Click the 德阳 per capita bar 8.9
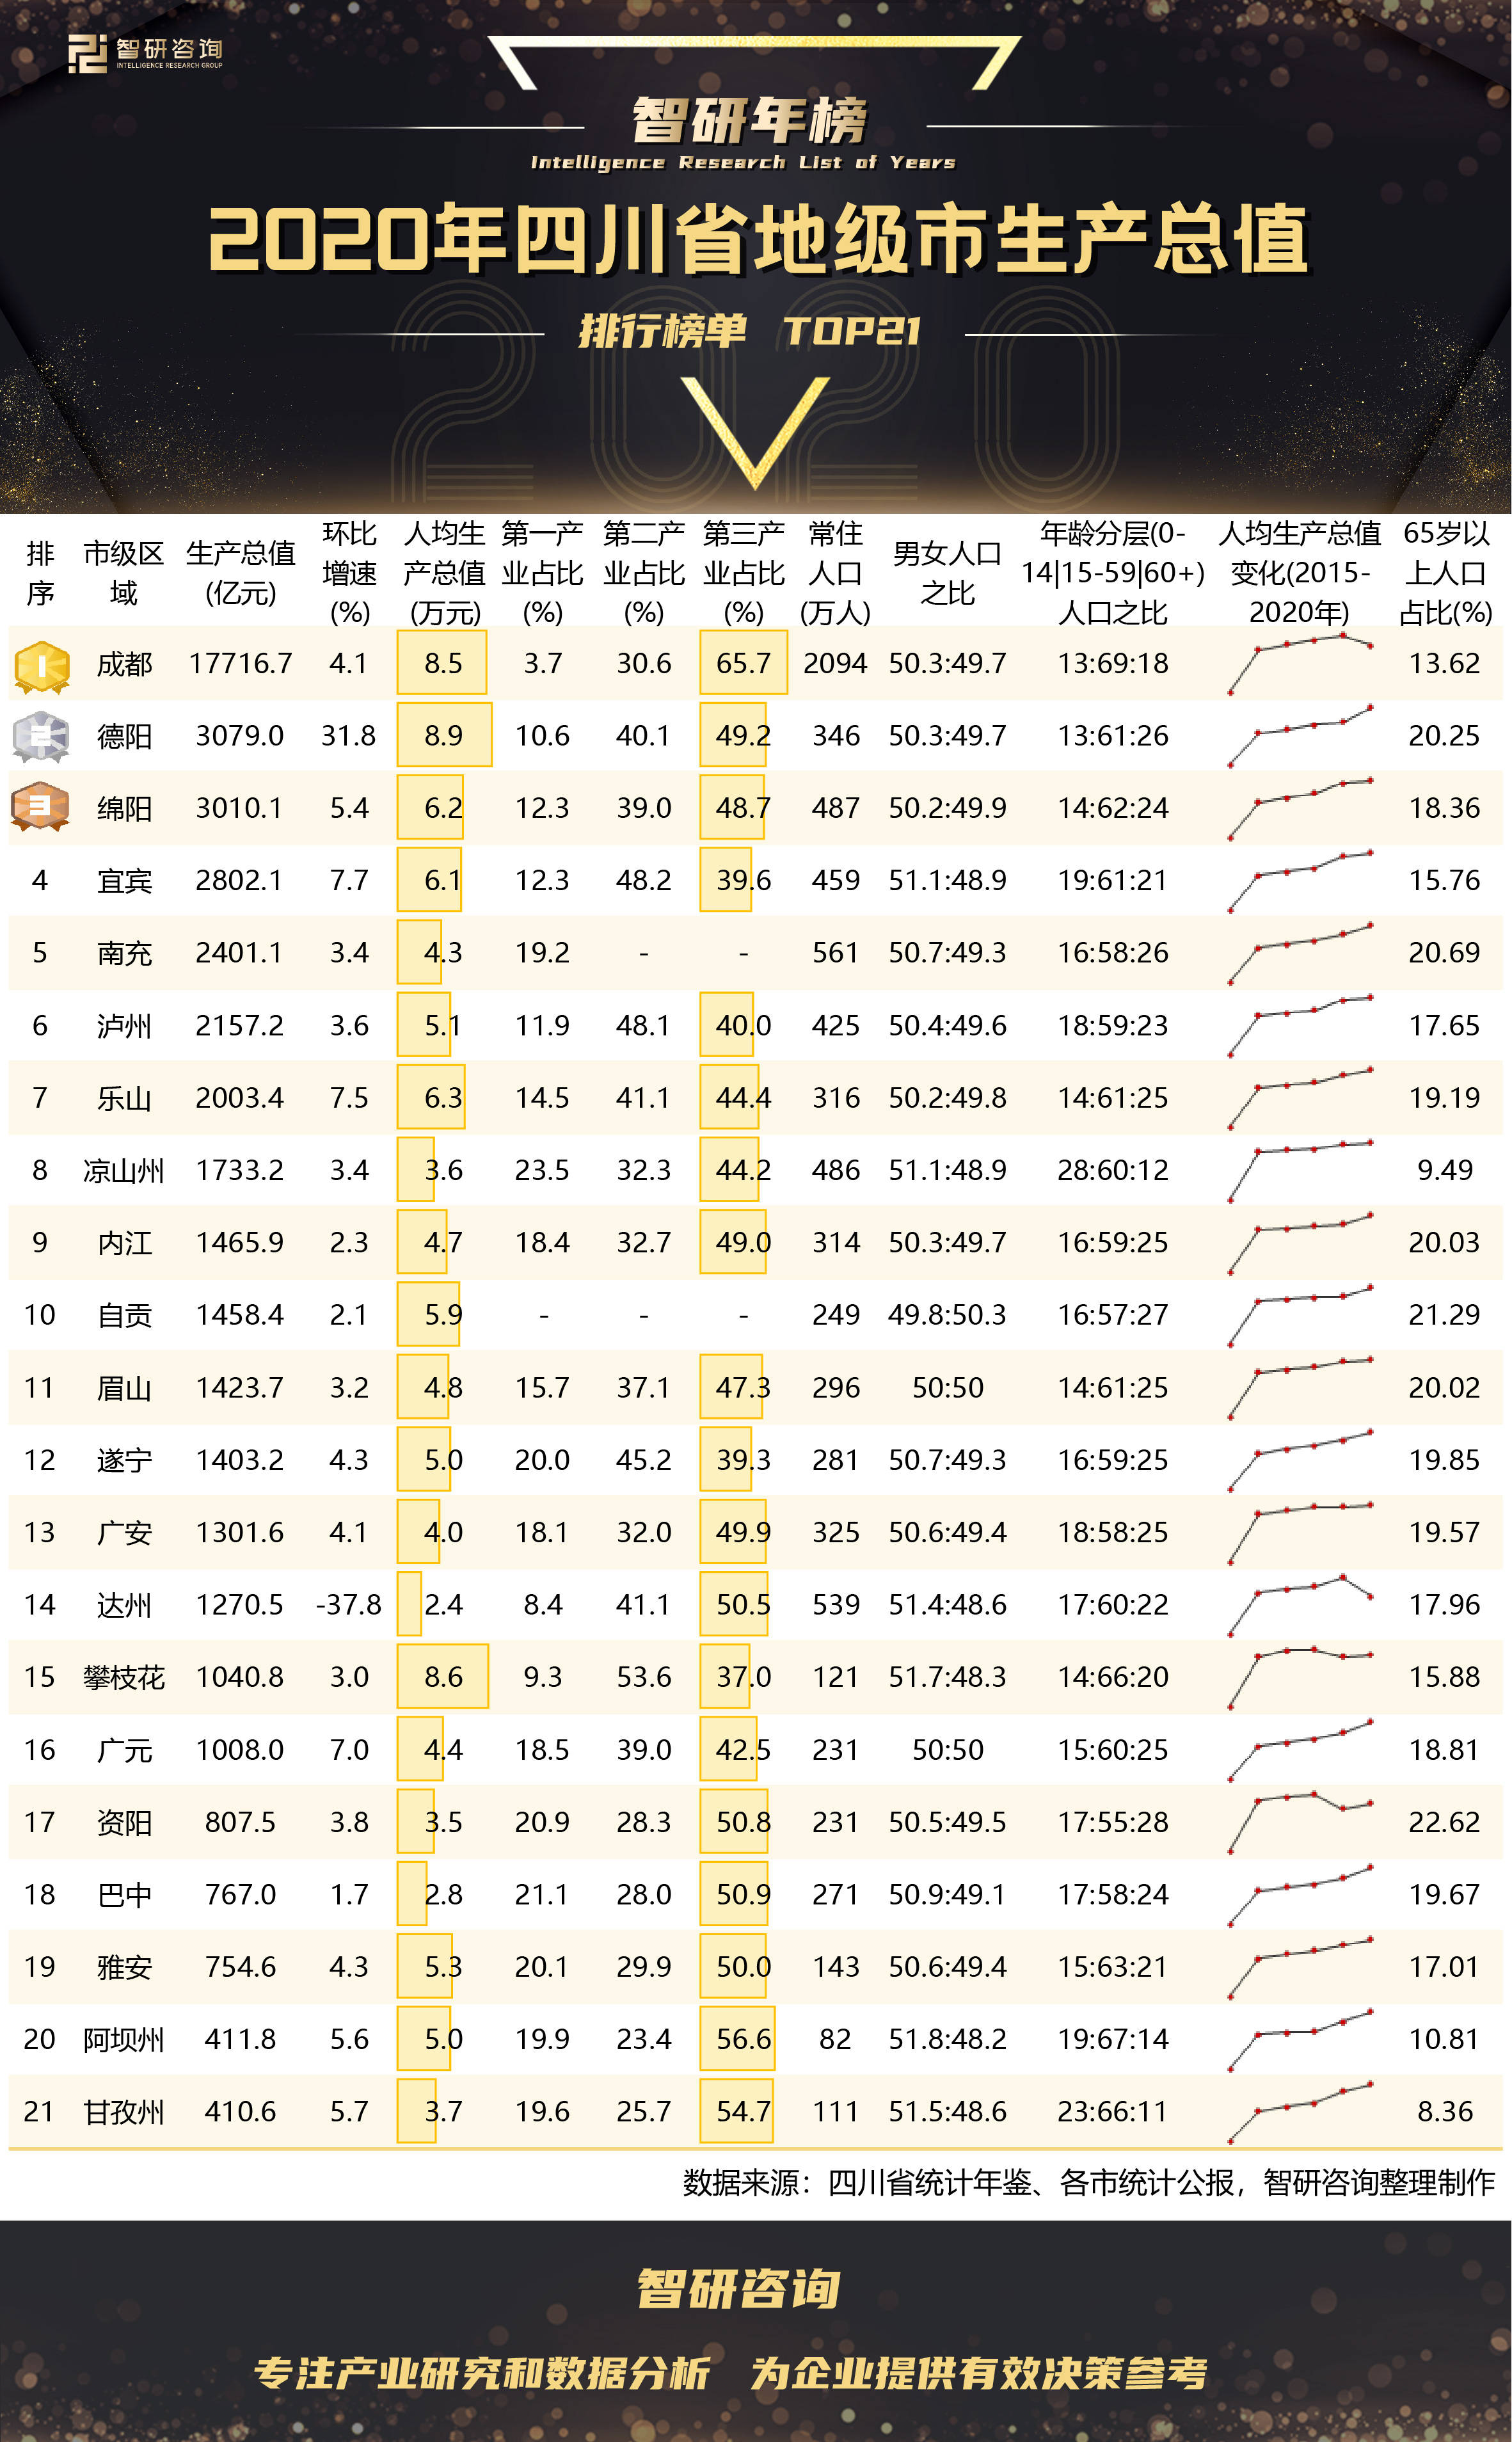Viewport: 1512px width, 2442px height. [444, 735]
